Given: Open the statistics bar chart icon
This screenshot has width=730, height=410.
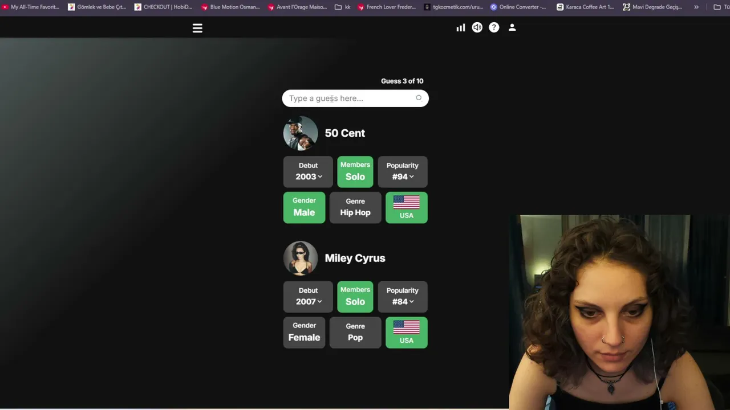Looking at the screenshot, I should [460, 27].
